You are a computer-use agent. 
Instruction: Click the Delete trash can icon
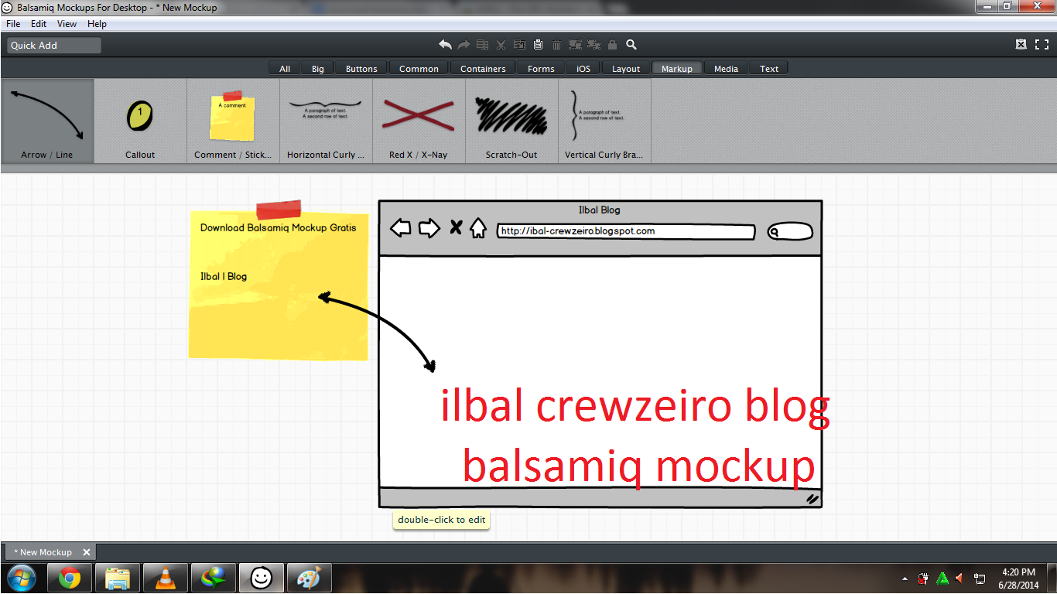pyautogui.click(x=556, y=45)
